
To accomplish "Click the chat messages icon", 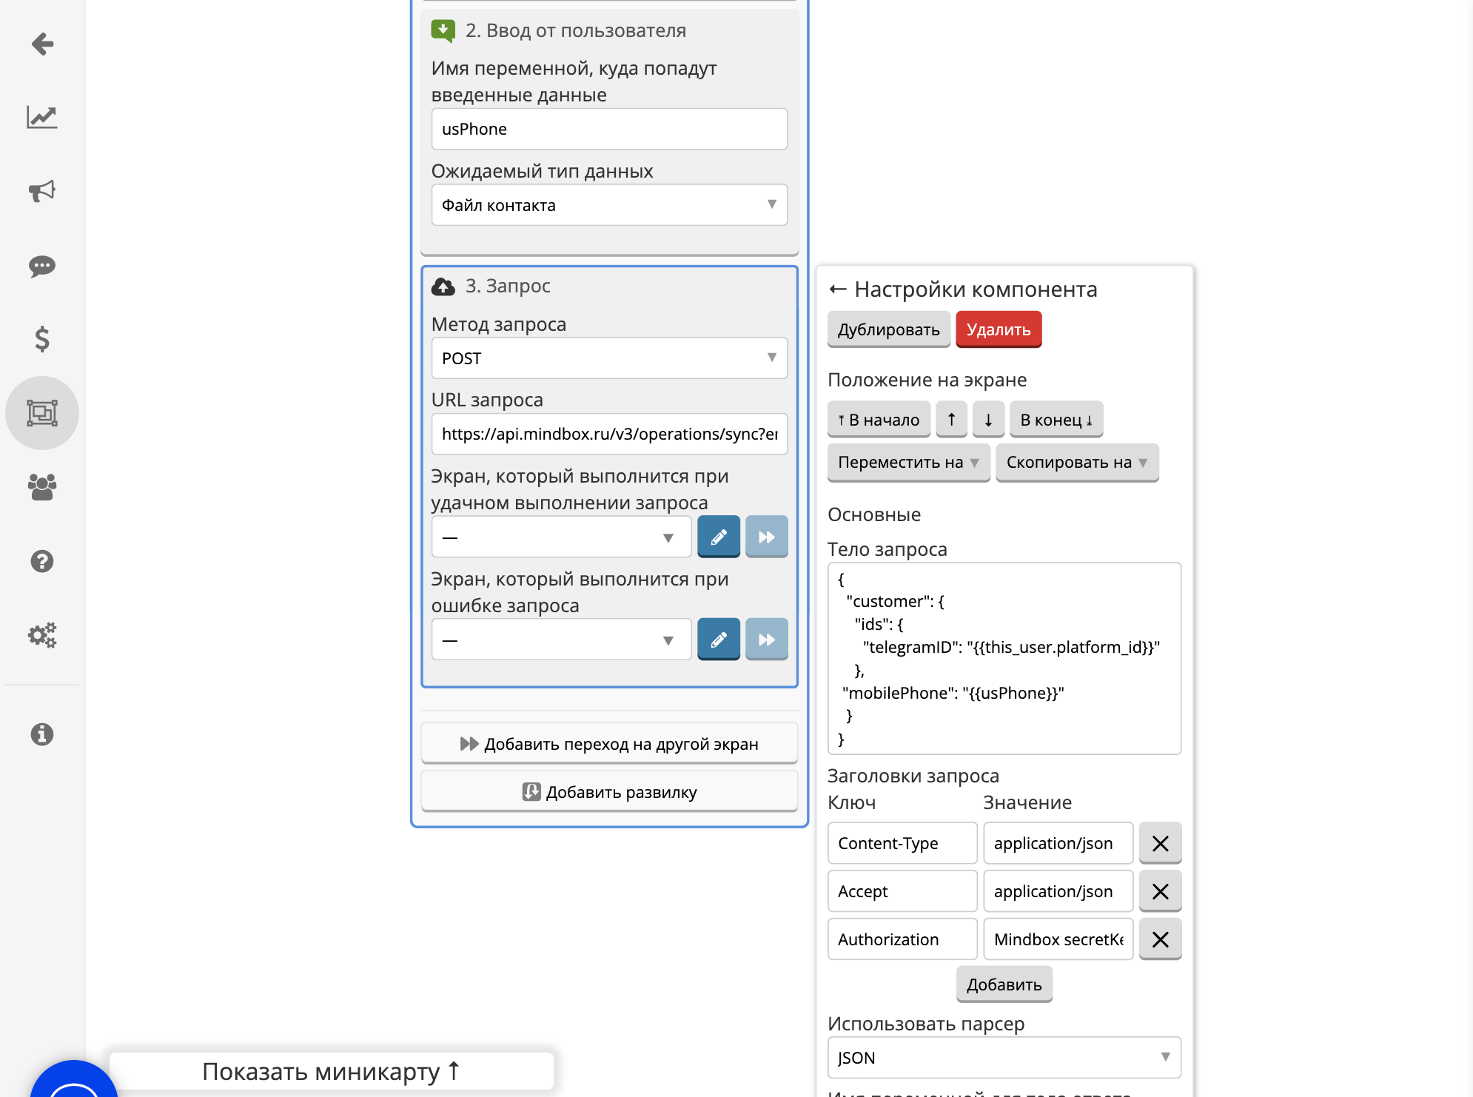I will point(43,267).
